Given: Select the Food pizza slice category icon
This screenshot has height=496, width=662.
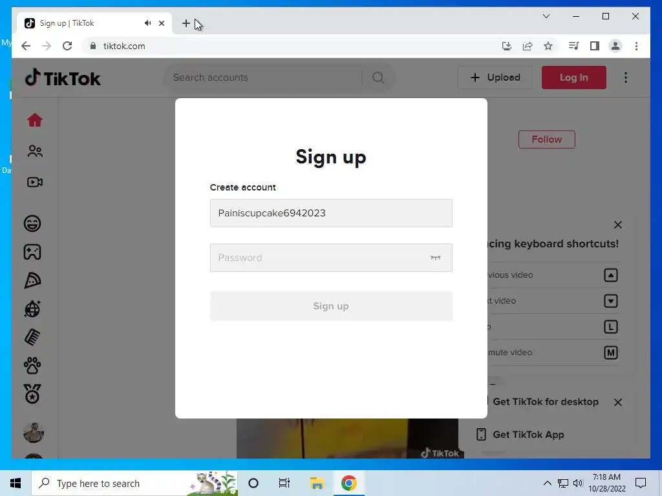Looking at the screenshot, I should click(x=32, y=280).
